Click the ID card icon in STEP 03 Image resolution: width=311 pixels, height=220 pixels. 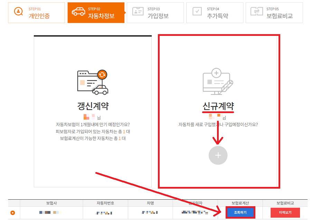[x=138, y=11]
